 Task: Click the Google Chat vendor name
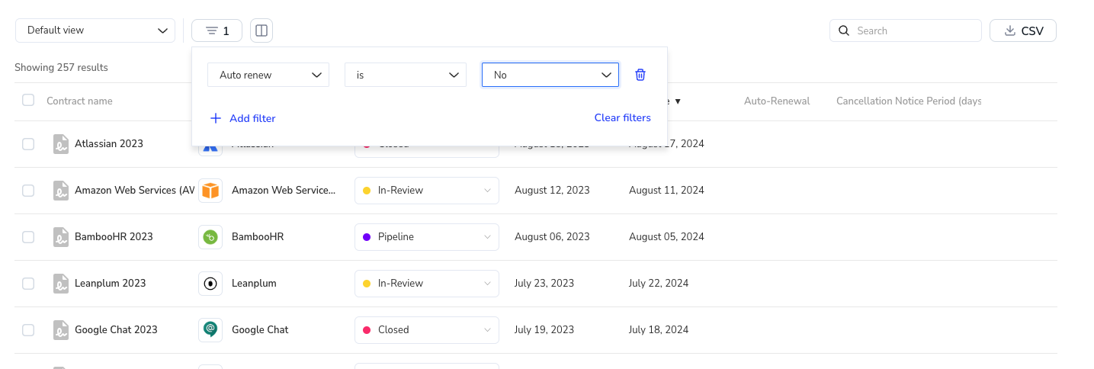(x=260, y=330)
